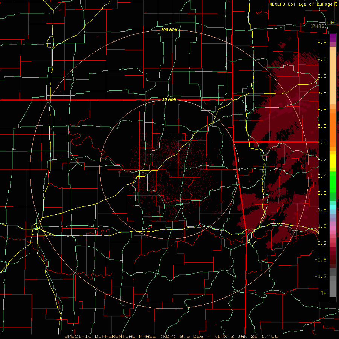Click the yellow swatch near 4.2 on scale
Screen dimensions: 339x339
tap(333, 161)
